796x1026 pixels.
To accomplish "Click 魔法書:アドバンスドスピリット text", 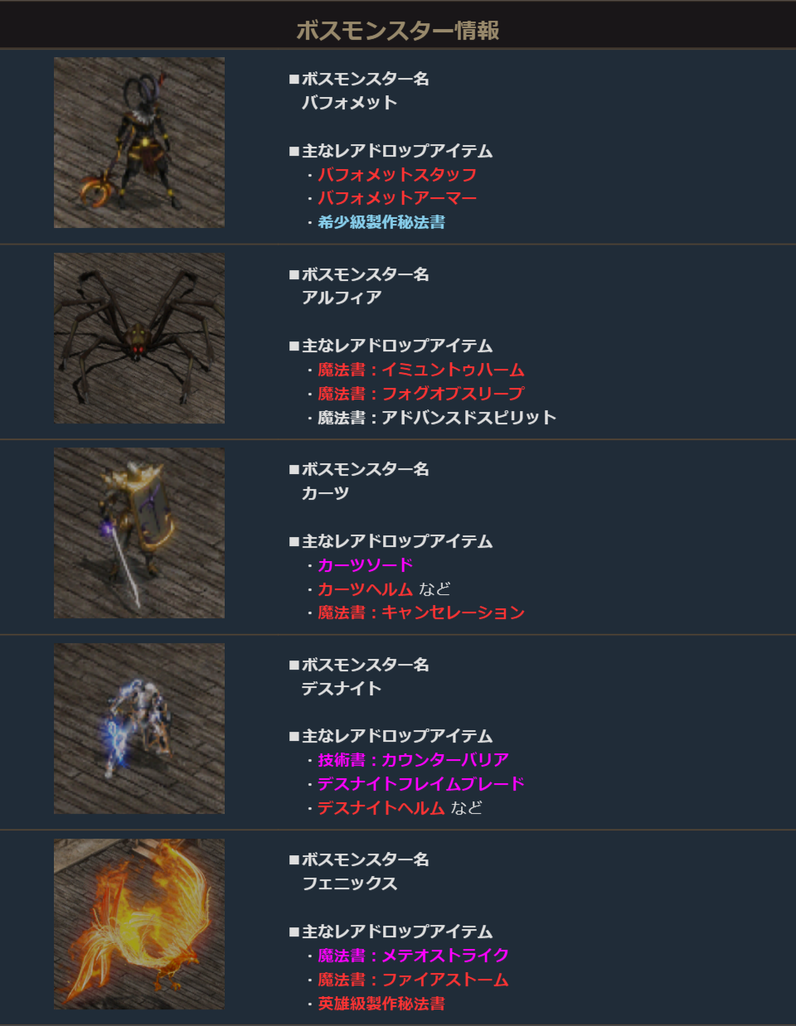I will click(x=437, y=418).
